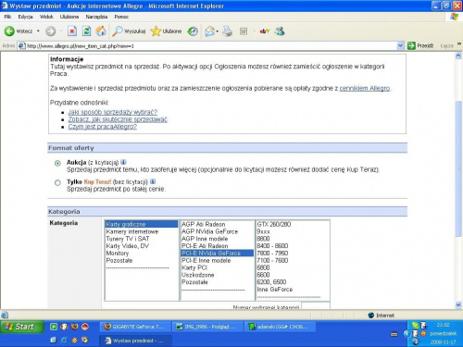Open Wstecz history dropdown arrow
Image resolution: width=463 pixels, height=347 pixels.
38,31
